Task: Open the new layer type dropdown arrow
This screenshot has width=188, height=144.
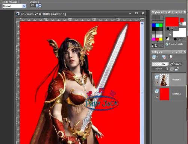Action: click(158, 57)
